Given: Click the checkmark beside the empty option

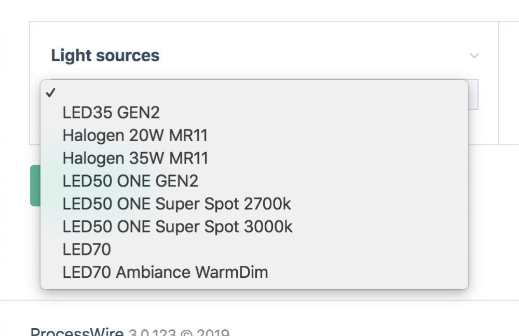Looking at the screenshot, I should tap(51, 93).
